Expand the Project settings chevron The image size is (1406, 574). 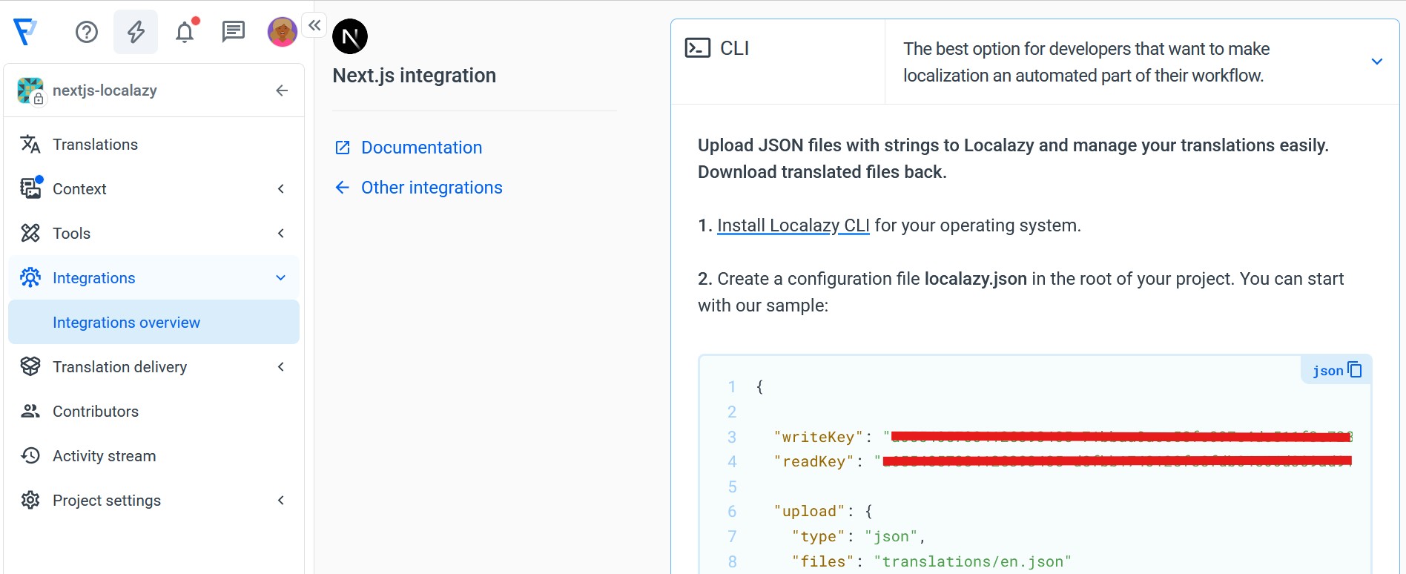[x=281, y=500]
